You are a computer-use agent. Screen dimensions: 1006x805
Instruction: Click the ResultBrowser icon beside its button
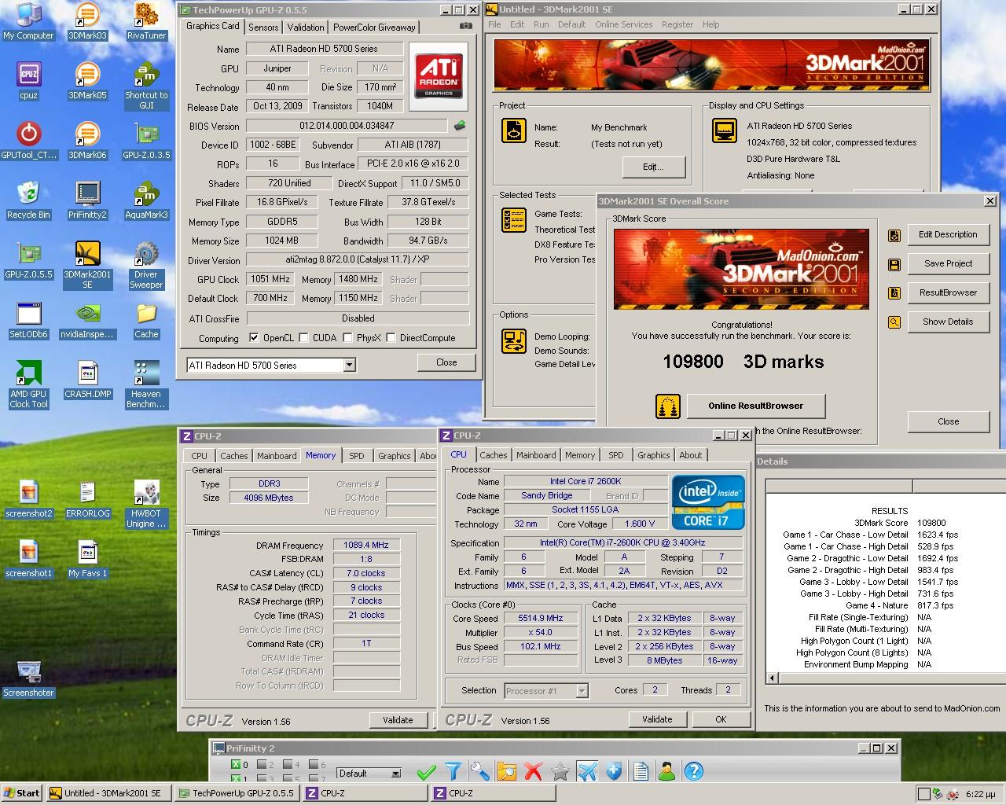(x=894, y=293)
